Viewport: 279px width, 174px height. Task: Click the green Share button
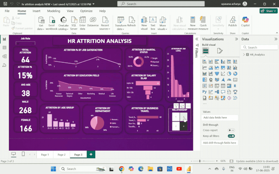click(268, 11)
